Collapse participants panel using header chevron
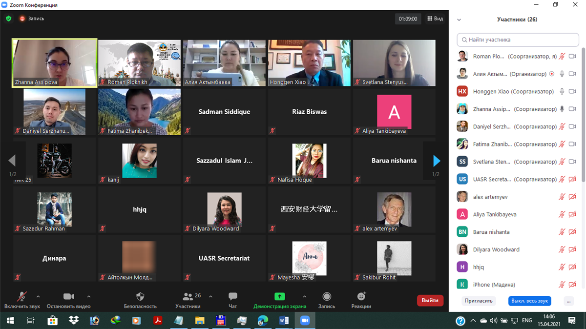586x329 pixels. pyautogui.click(x=459, y=20)
